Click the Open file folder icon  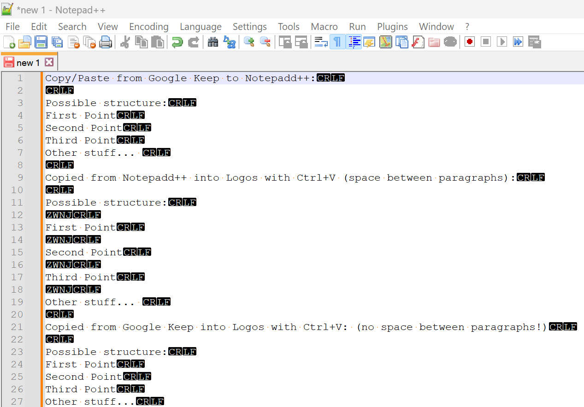tap(24, 42)
